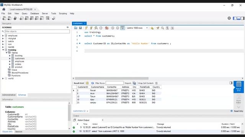245x137 pixels.
Task: Save the script to file icon
Action: (x=80, y=28)
